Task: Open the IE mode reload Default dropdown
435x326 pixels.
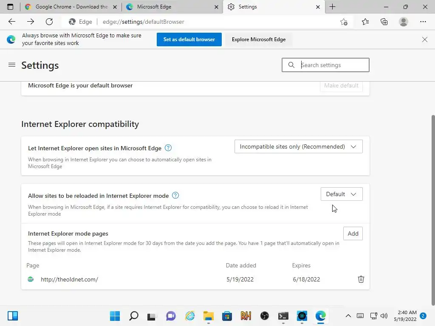Action: [342, 194]
